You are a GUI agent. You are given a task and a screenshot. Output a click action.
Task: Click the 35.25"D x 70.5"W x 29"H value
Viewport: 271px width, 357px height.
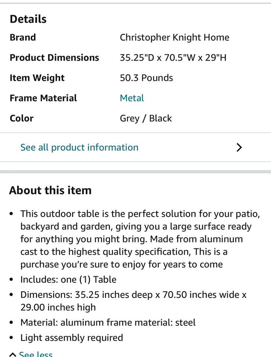point(173,58)
